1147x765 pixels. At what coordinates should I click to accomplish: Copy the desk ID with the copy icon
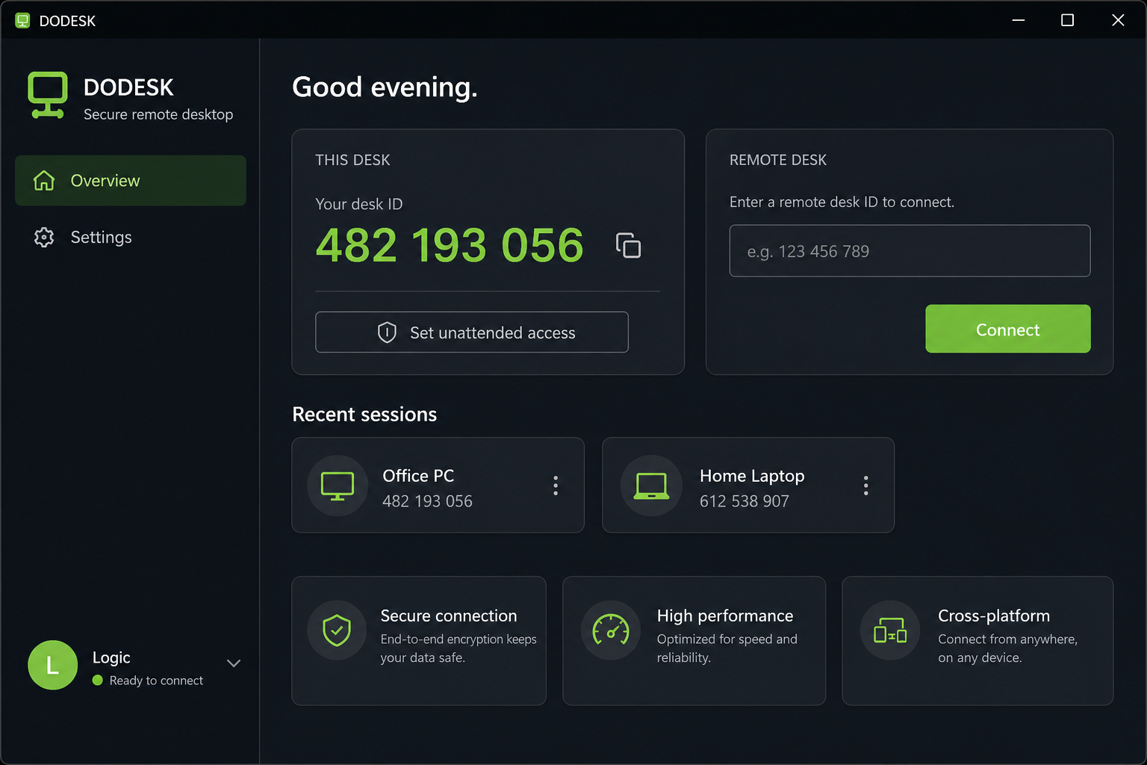628,245
